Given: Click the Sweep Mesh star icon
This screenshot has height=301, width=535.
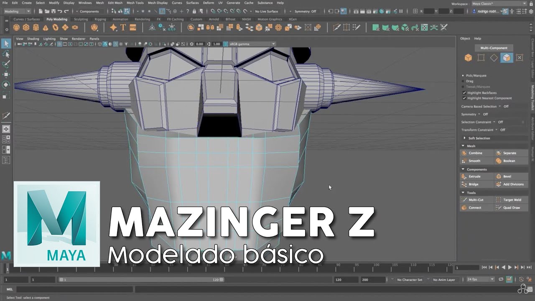Looking at the screenshot, I should click(x=113, y=28).
